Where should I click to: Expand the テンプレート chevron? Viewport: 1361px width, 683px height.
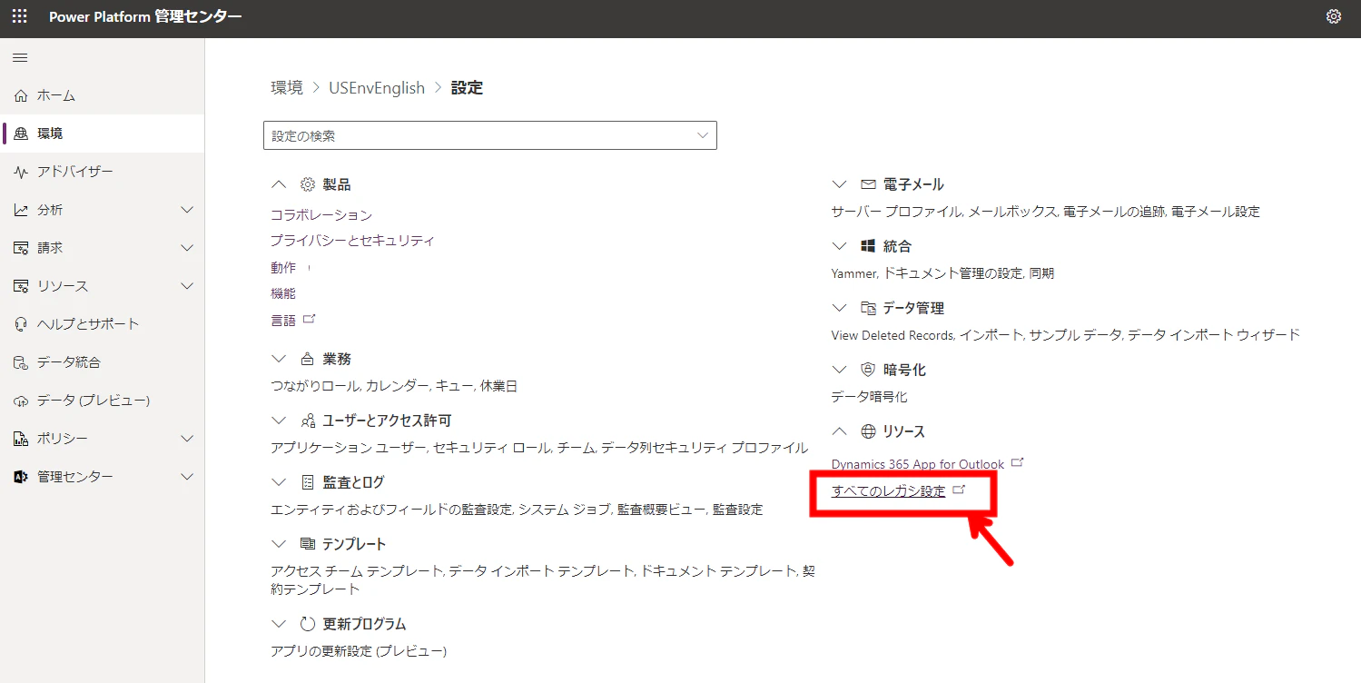(x=279, y=544)
